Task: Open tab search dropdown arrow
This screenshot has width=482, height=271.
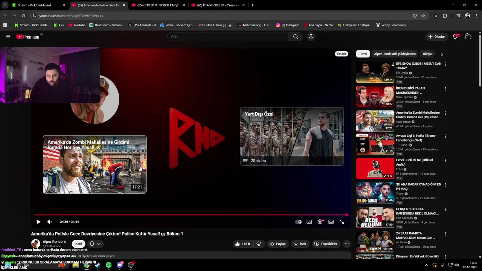Action: point(5,5)
